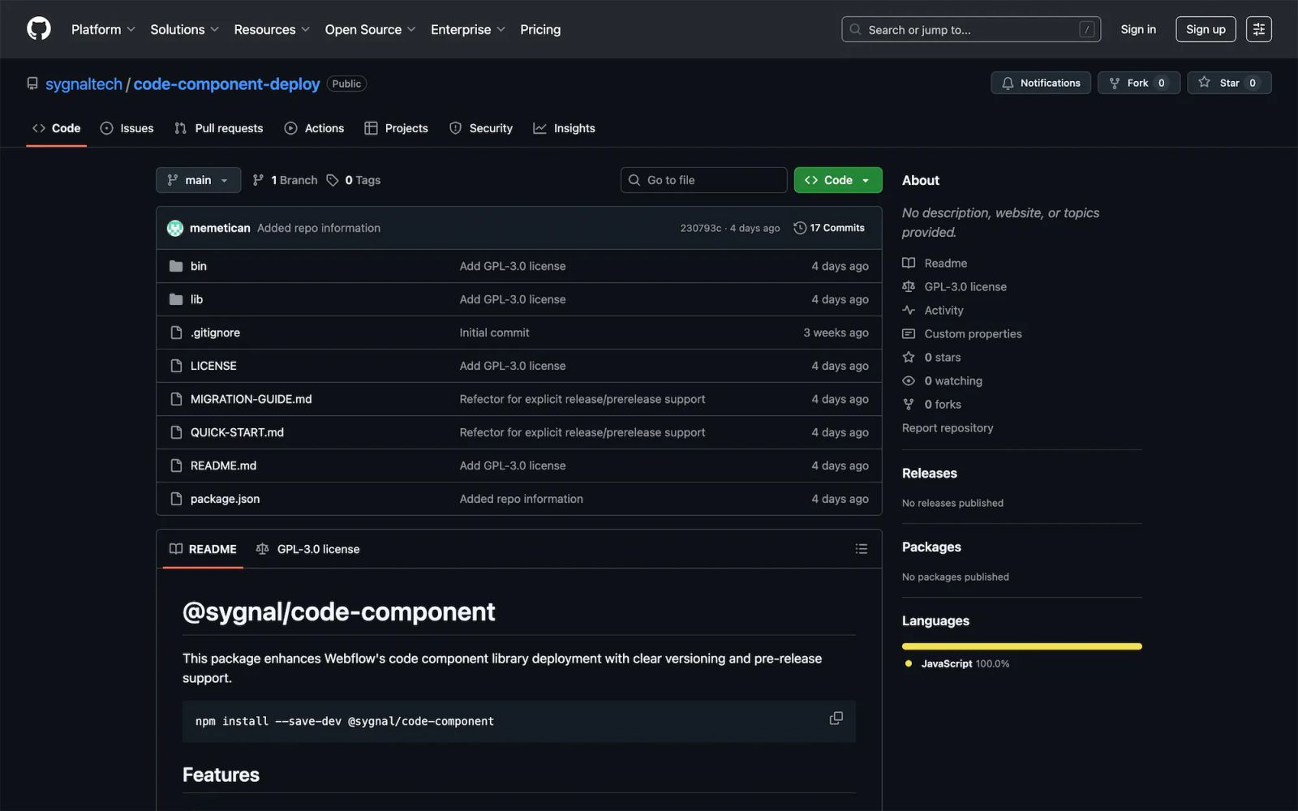Open the main branch selector
This screenshot has width=1298, height=811.
(198, 180)
